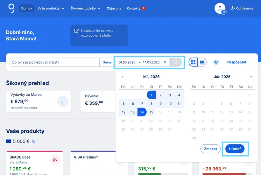Click the magnifier search icon button

(x=176, y=62)
